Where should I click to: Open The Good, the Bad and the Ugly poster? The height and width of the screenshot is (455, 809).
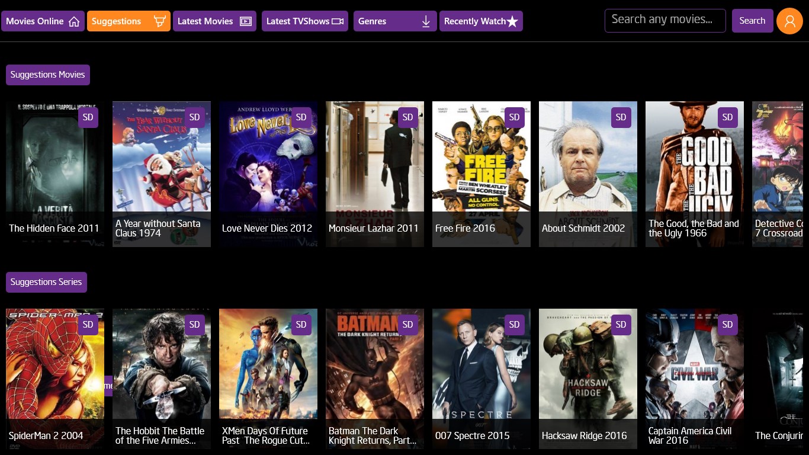point(695,174)
